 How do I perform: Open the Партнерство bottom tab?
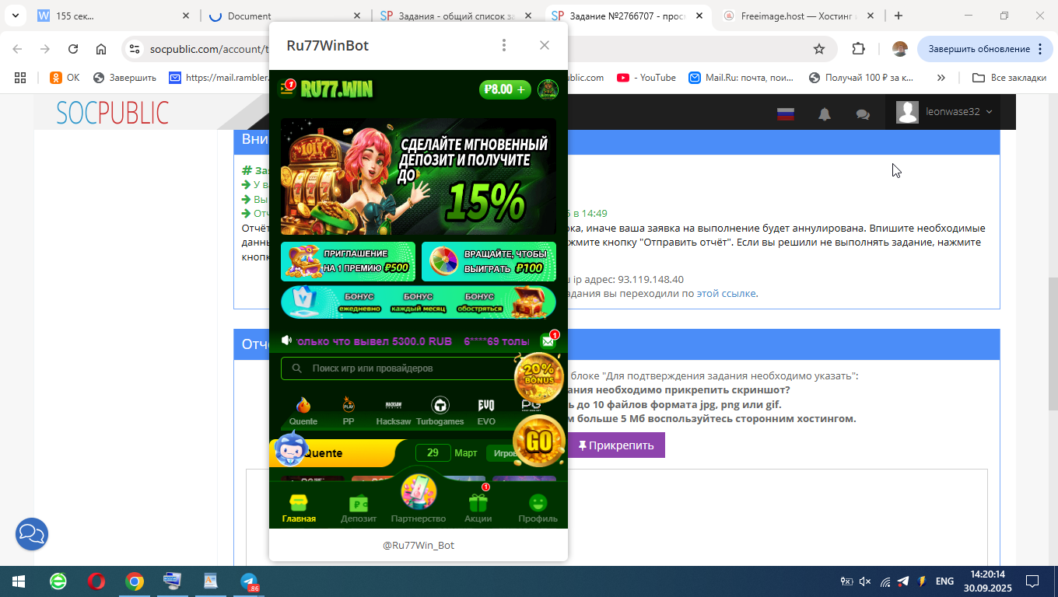point(419,500)
